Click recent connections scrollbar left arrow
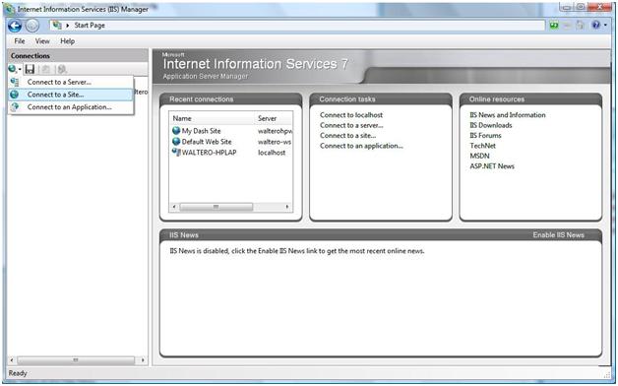 click(x=174, y=207)
